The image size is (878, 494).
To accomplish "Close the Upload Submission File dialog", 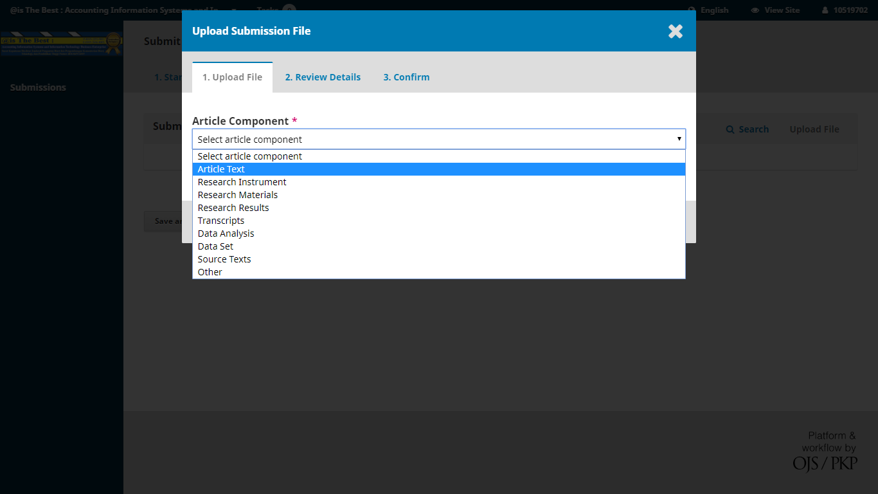I will click(x=675, y=31).
